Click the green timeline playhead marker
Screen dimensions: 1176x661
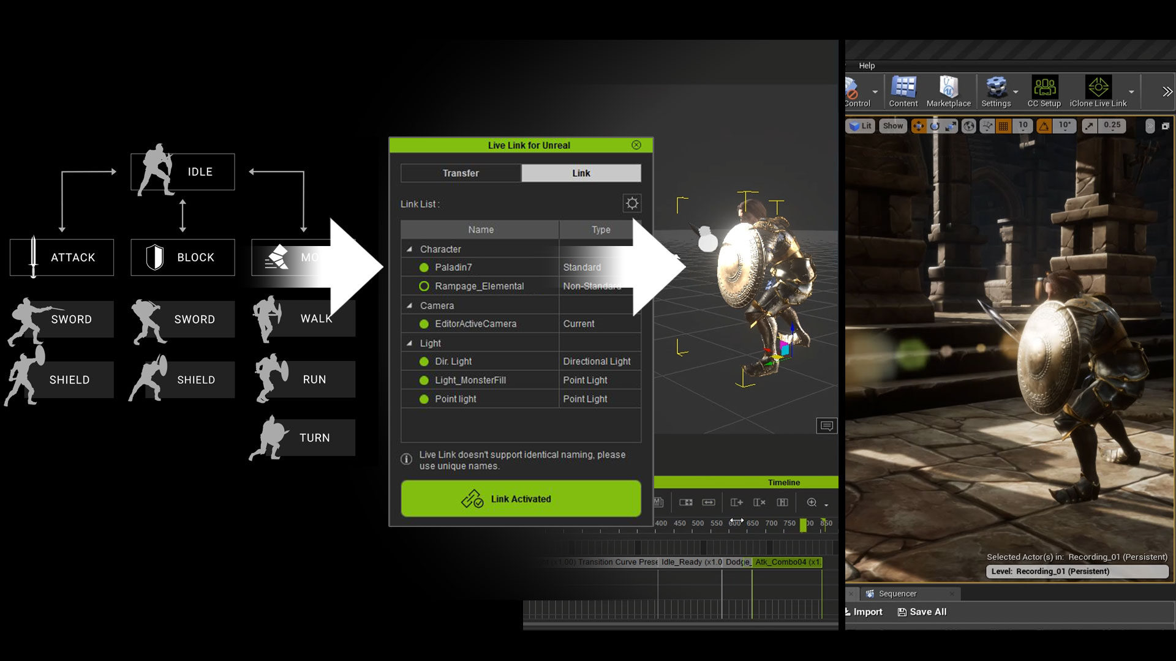[x=803, y=525]
